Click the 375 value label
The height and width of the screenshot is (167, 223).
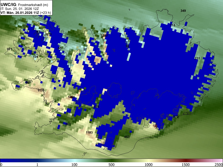(x=97, y=107)
